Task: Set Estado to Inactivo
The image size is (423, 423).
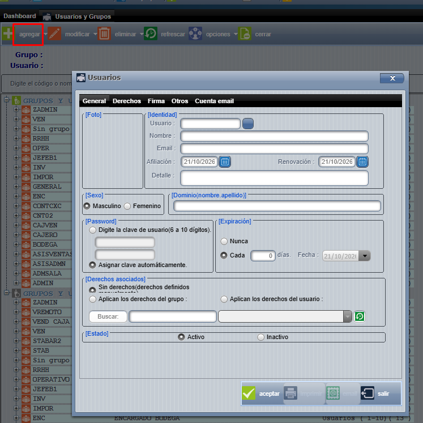Action: (260, 337)
